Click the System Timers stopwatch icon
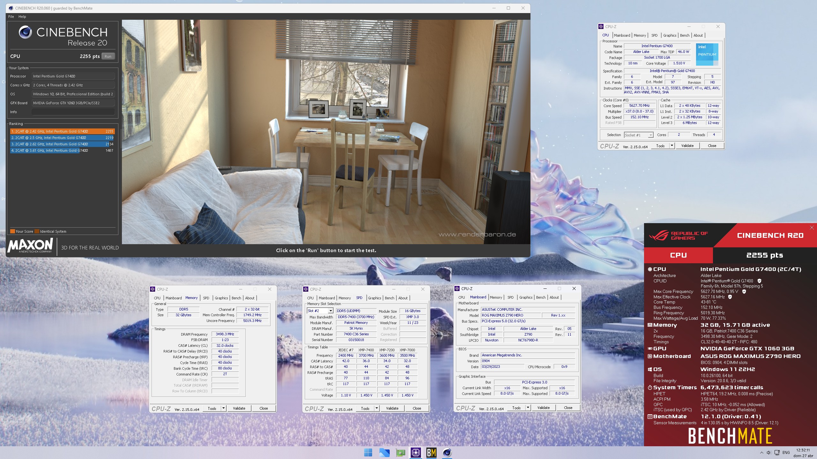Viewport: 817px width, 459px height. tap(650, 388)
